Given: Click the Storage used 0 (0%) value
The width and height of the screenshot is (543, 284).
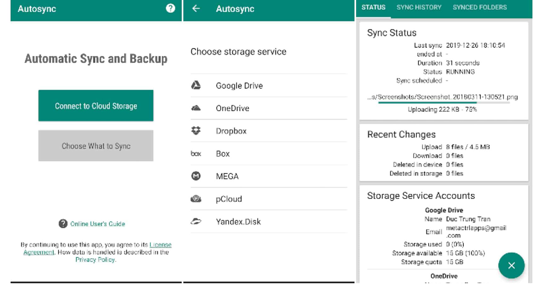Looking at the screenshot, I should click(455, 244).
